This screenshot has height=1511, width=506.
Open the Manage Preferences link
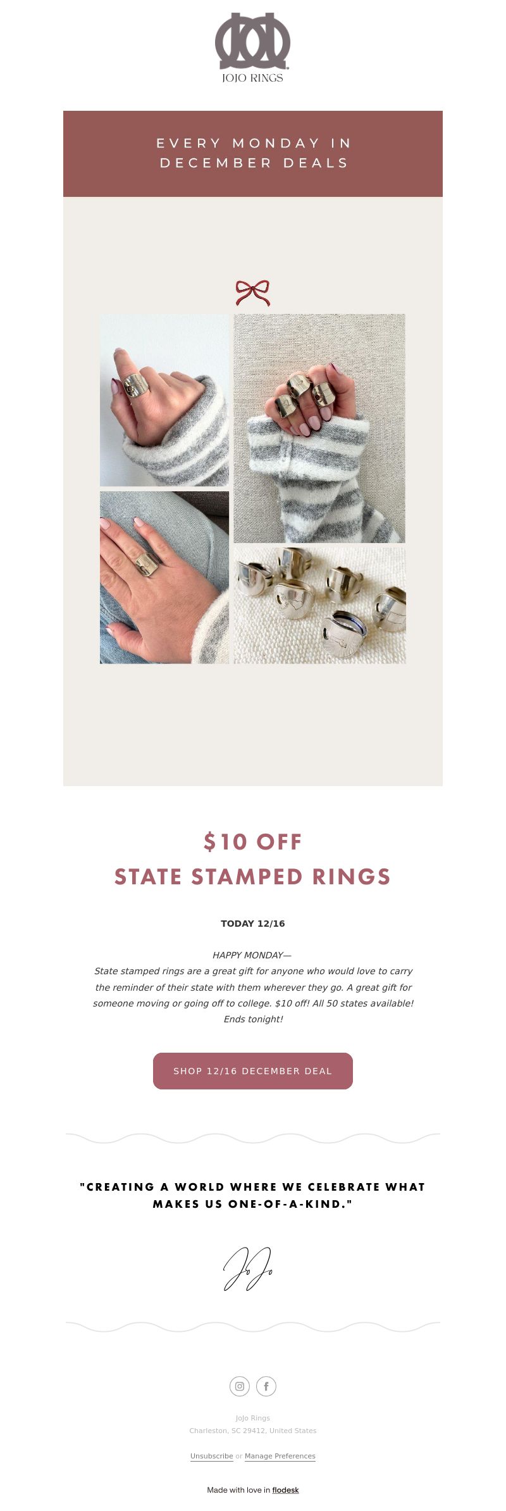(x=280, y=1456)
